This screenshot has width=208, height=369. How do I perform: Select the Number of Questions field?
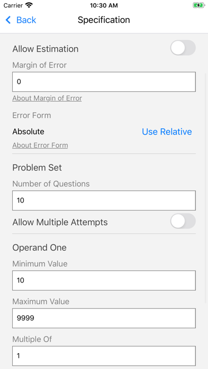pos(104,200)
